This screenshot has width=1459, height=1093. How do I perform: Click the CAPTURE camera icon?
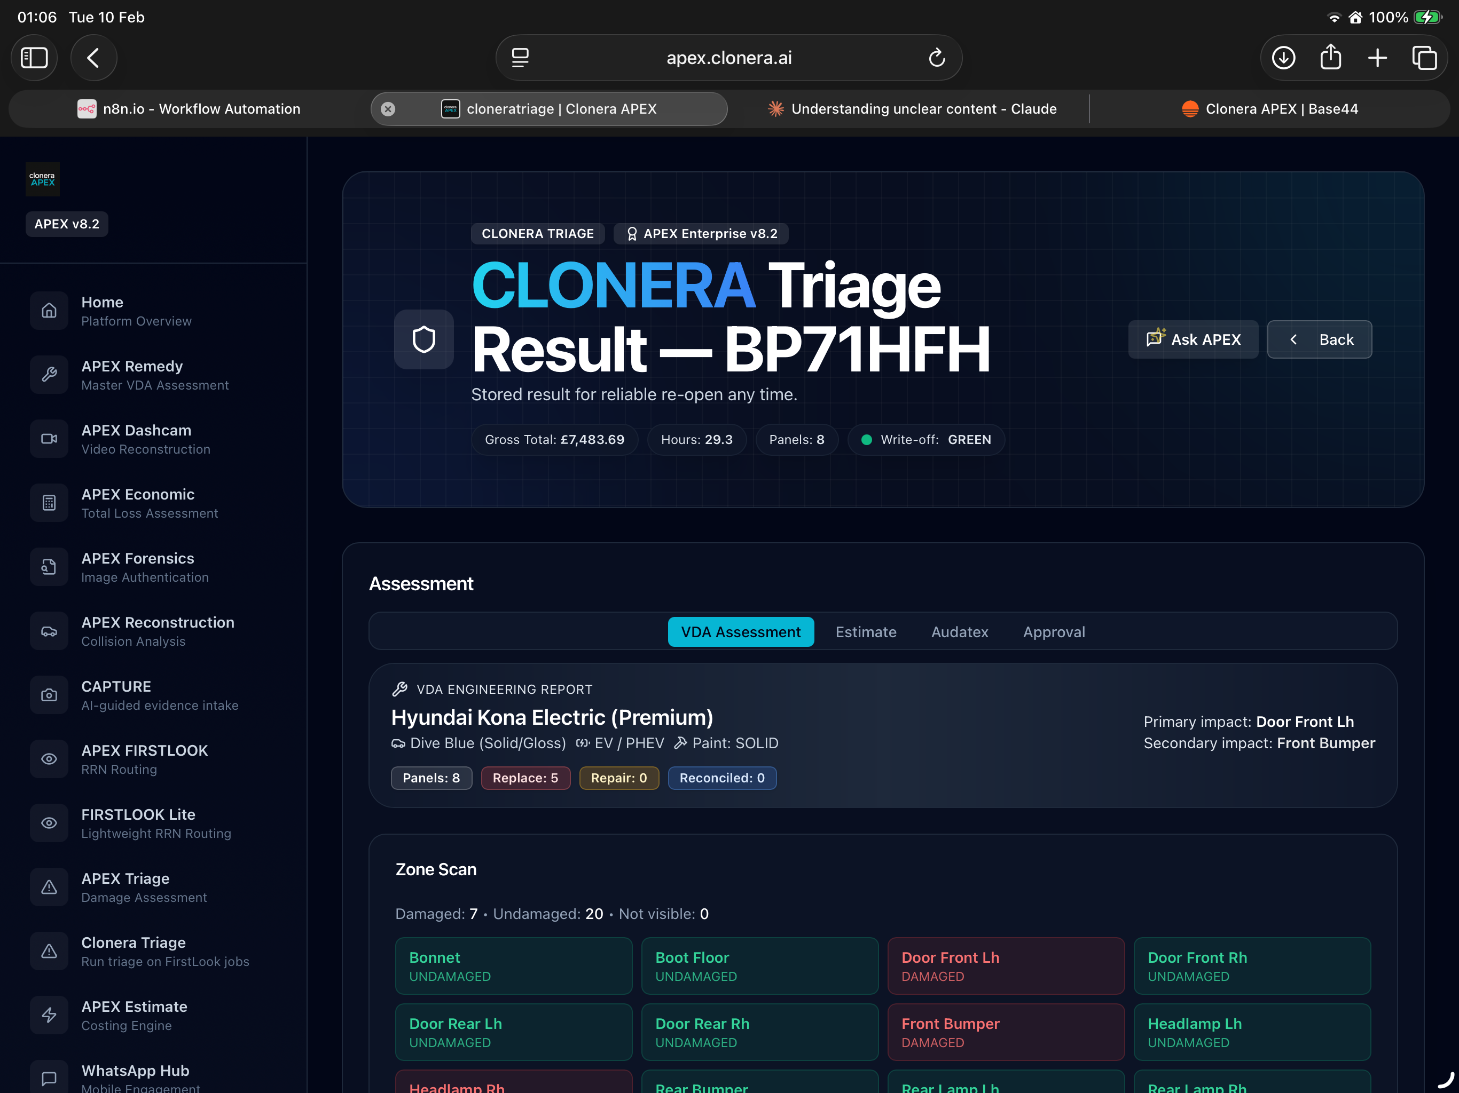pos(49,694)
